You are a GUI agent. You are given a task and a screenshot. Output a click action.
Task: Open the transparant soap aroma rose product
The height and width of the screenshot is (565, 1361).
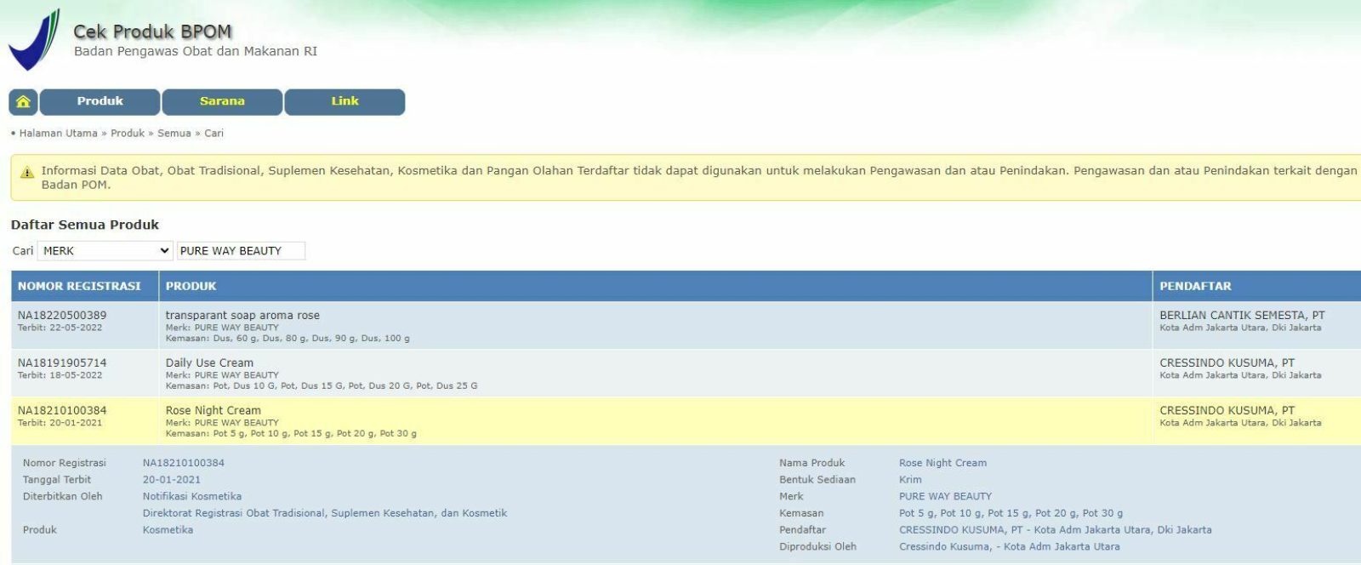coord(242,315)
